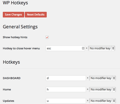This screenshot has width=120, height=104.
Task: Focus the close hover menu hotkey field
Action: point(65,48)
